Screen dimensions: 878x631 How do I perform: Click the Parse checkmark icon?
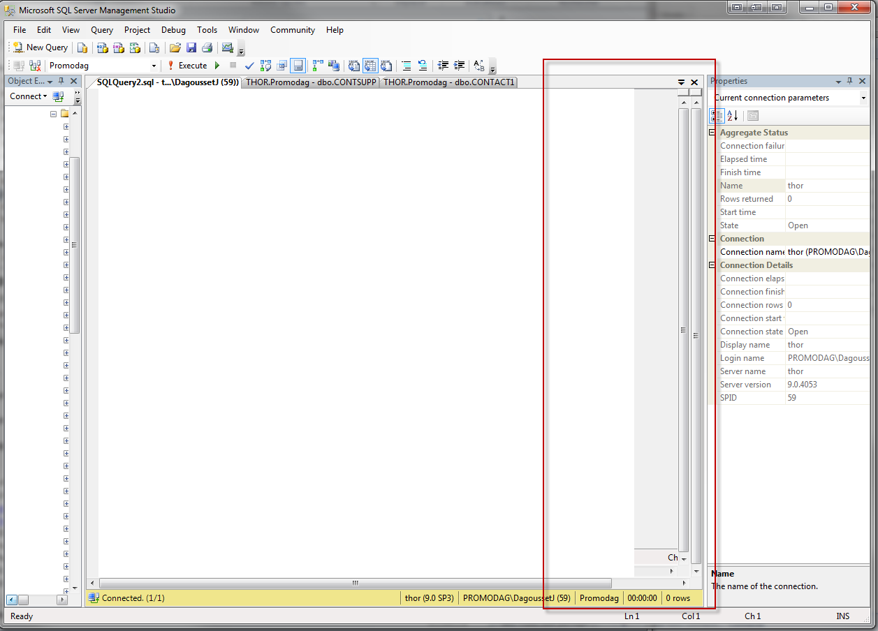(249, 66)
